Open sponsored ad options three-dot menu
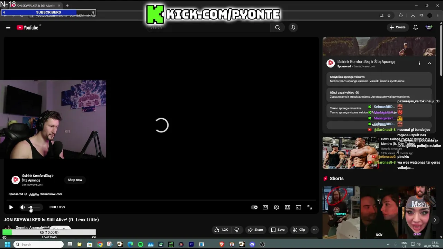Image resolution: width=443 pixels, height=249 pixels. (x=419, y=63)
